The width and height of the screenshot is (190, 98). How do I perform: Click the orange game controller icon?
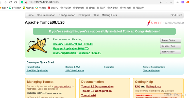coord(187,2)
